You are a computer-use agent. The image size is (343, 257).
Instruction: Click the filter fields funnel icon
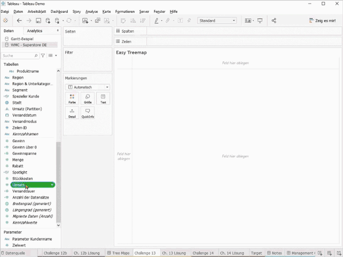pos(43,55)
